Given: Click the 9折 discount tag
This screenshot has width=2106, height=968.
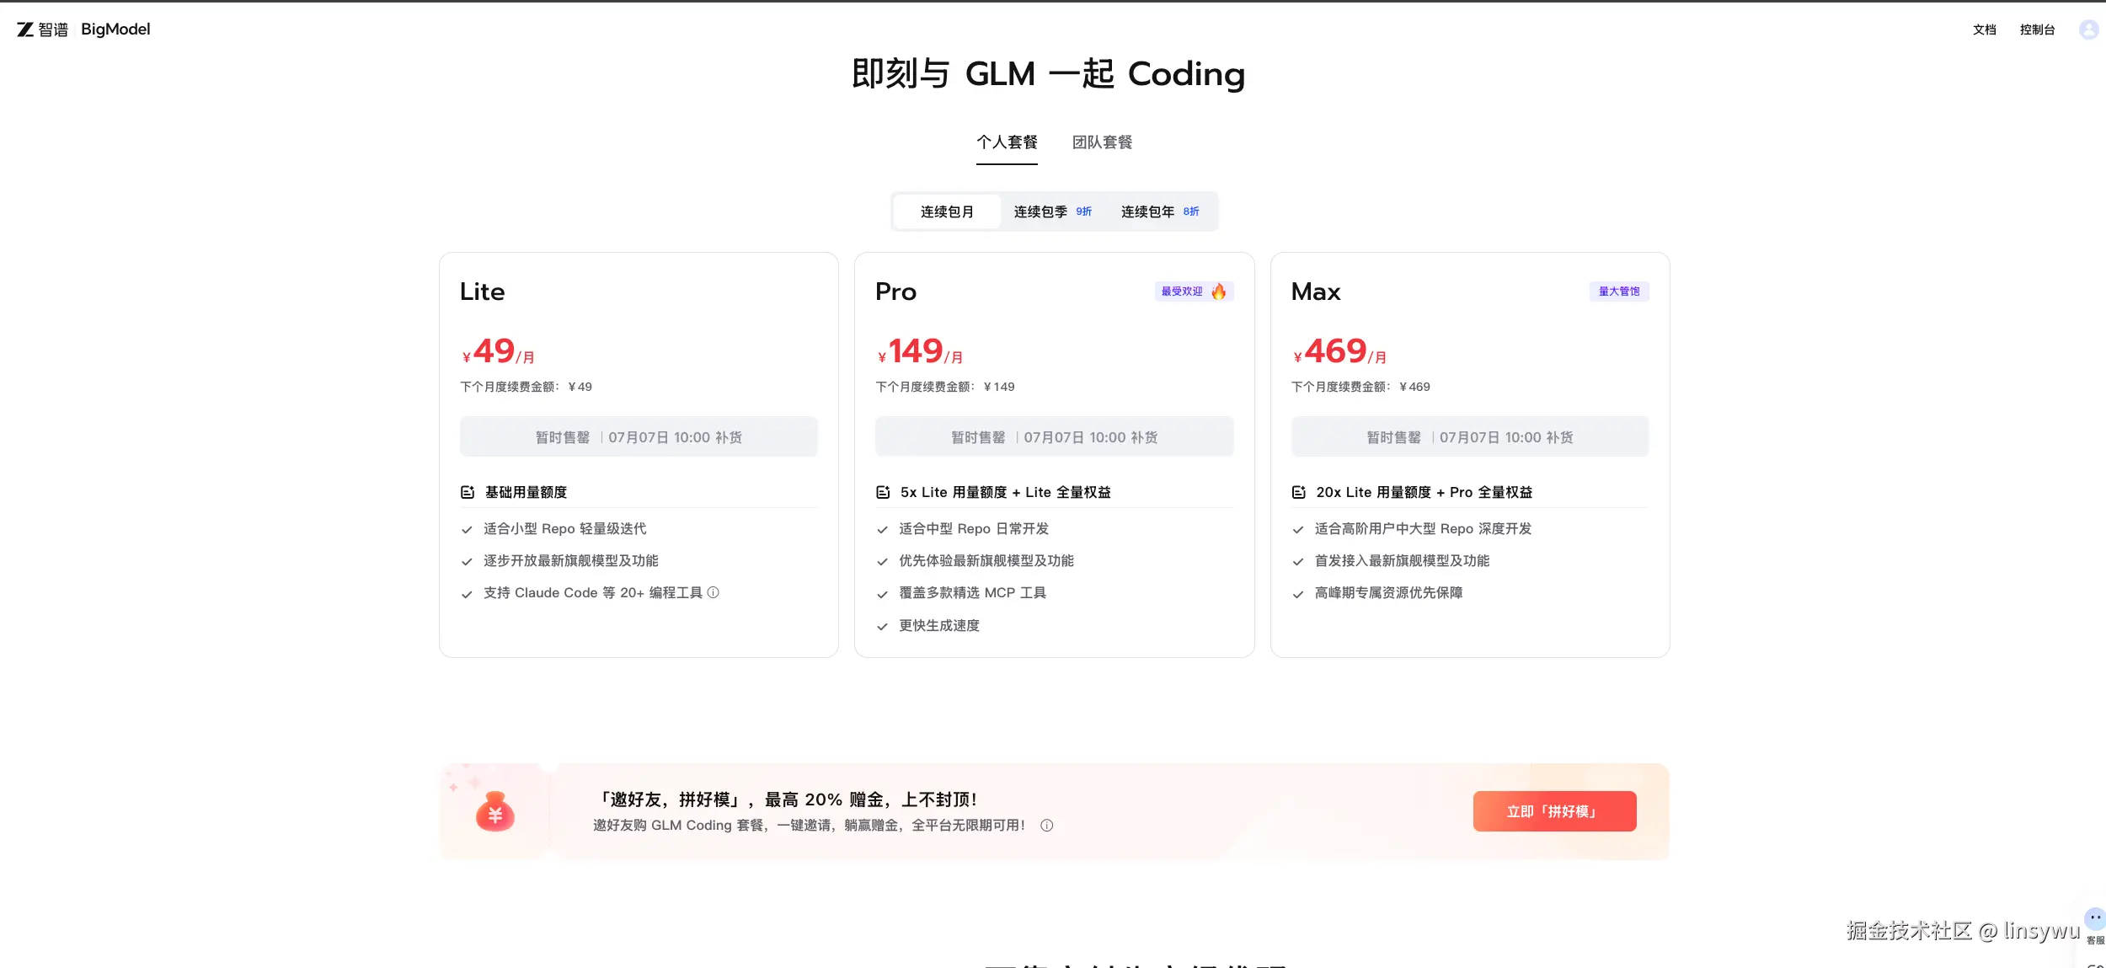Looking at the screenshot, I should pos(1083,211).
